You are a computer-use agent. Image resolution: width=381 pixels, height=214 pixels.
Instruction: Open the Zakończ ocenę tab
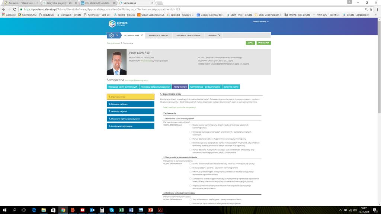click(x=231, y=87)
